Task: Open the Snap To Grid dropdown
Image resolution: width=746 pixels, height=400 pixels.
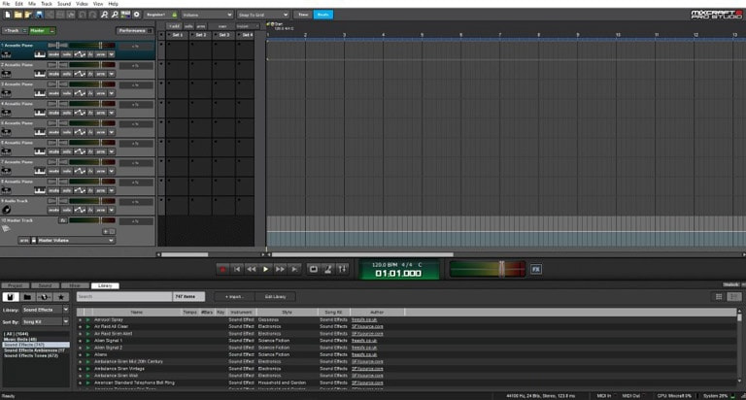Action: [263, 16]
